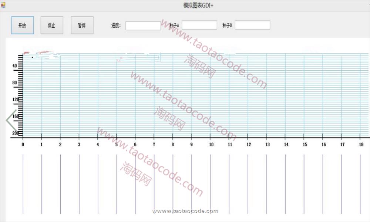The width and height of the screenshot is (370, 222).
Task: Click into the 种子B text box
Action: coord(252,25)
